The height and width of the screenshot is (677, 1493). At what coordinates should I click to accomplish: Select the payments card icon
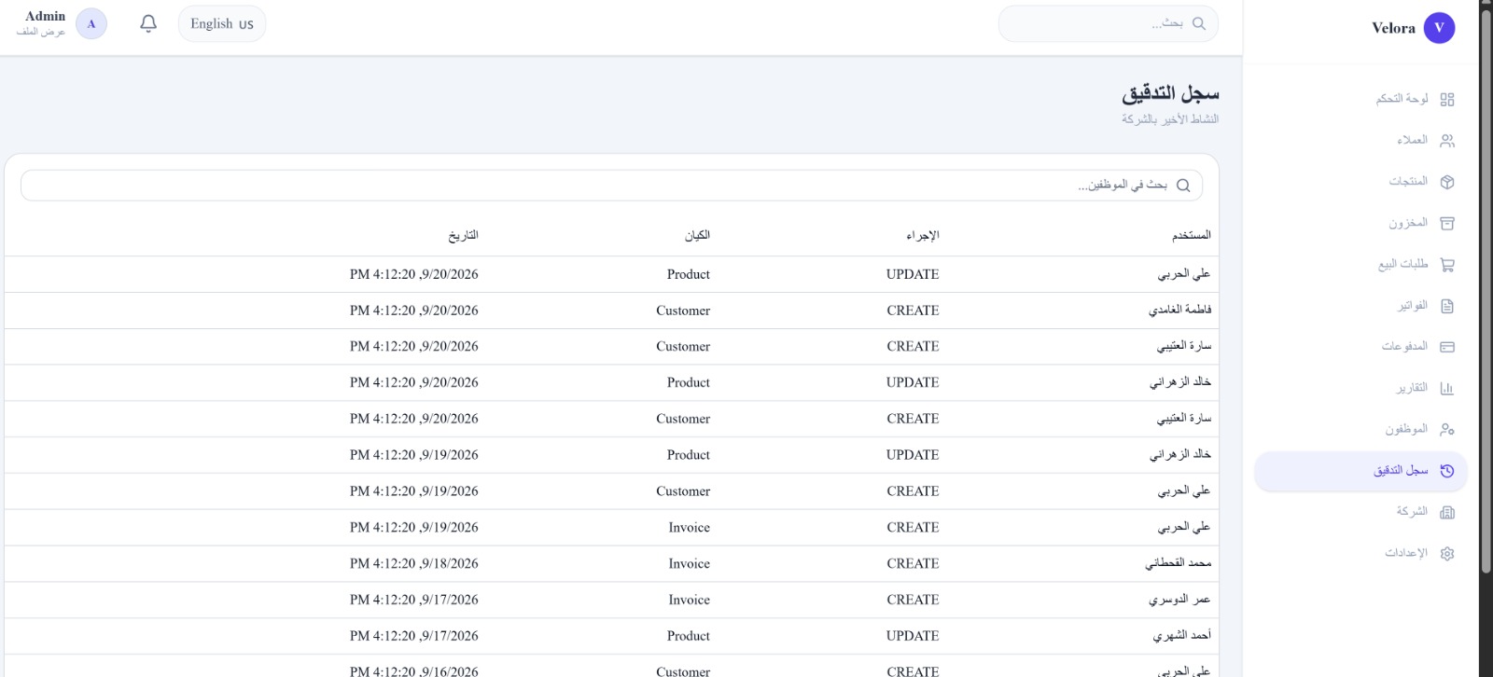click(1447, 347)
